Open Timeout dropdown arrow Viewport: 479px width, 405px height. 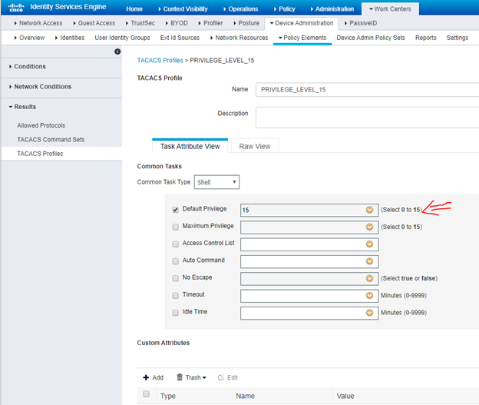pos(370,296)
